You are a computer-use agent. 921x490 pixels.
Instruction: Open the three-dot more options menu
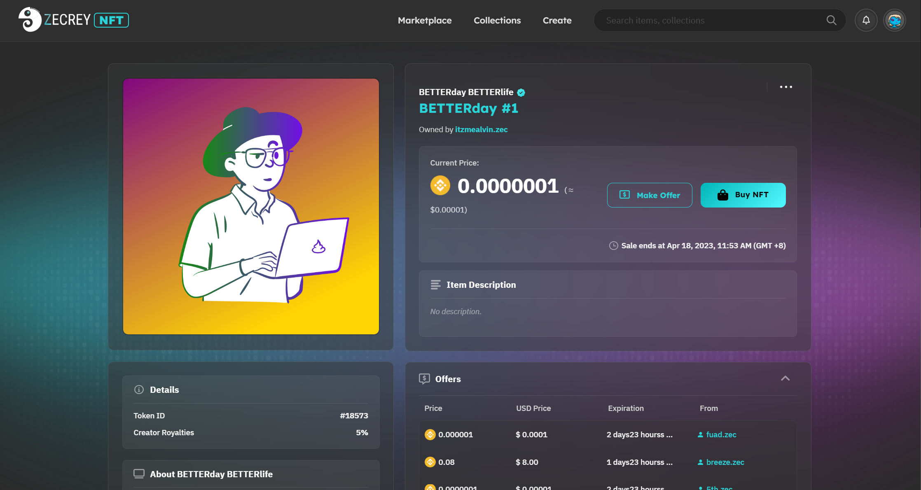point(785,87)
